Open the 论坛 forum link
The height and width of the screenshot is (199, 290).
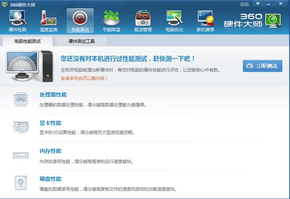point(245,4)
